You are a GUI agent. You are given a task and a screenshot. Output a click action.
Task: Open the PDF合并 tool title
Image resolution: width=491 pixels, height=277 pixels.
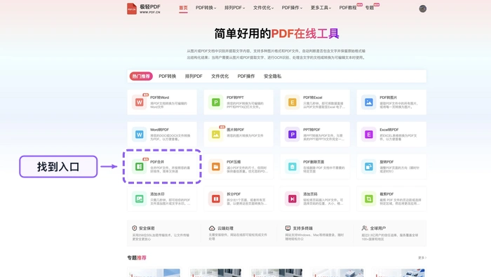pyautogui.click(x=157, y=162)
